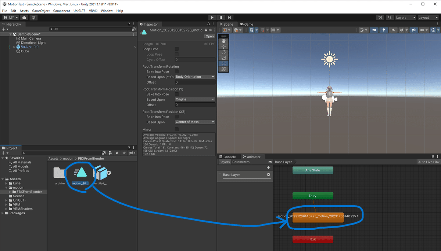Image resolution: width=441 pixels, height=251 pixels.
Task: Open the Window menu
Action: (107, 11)
